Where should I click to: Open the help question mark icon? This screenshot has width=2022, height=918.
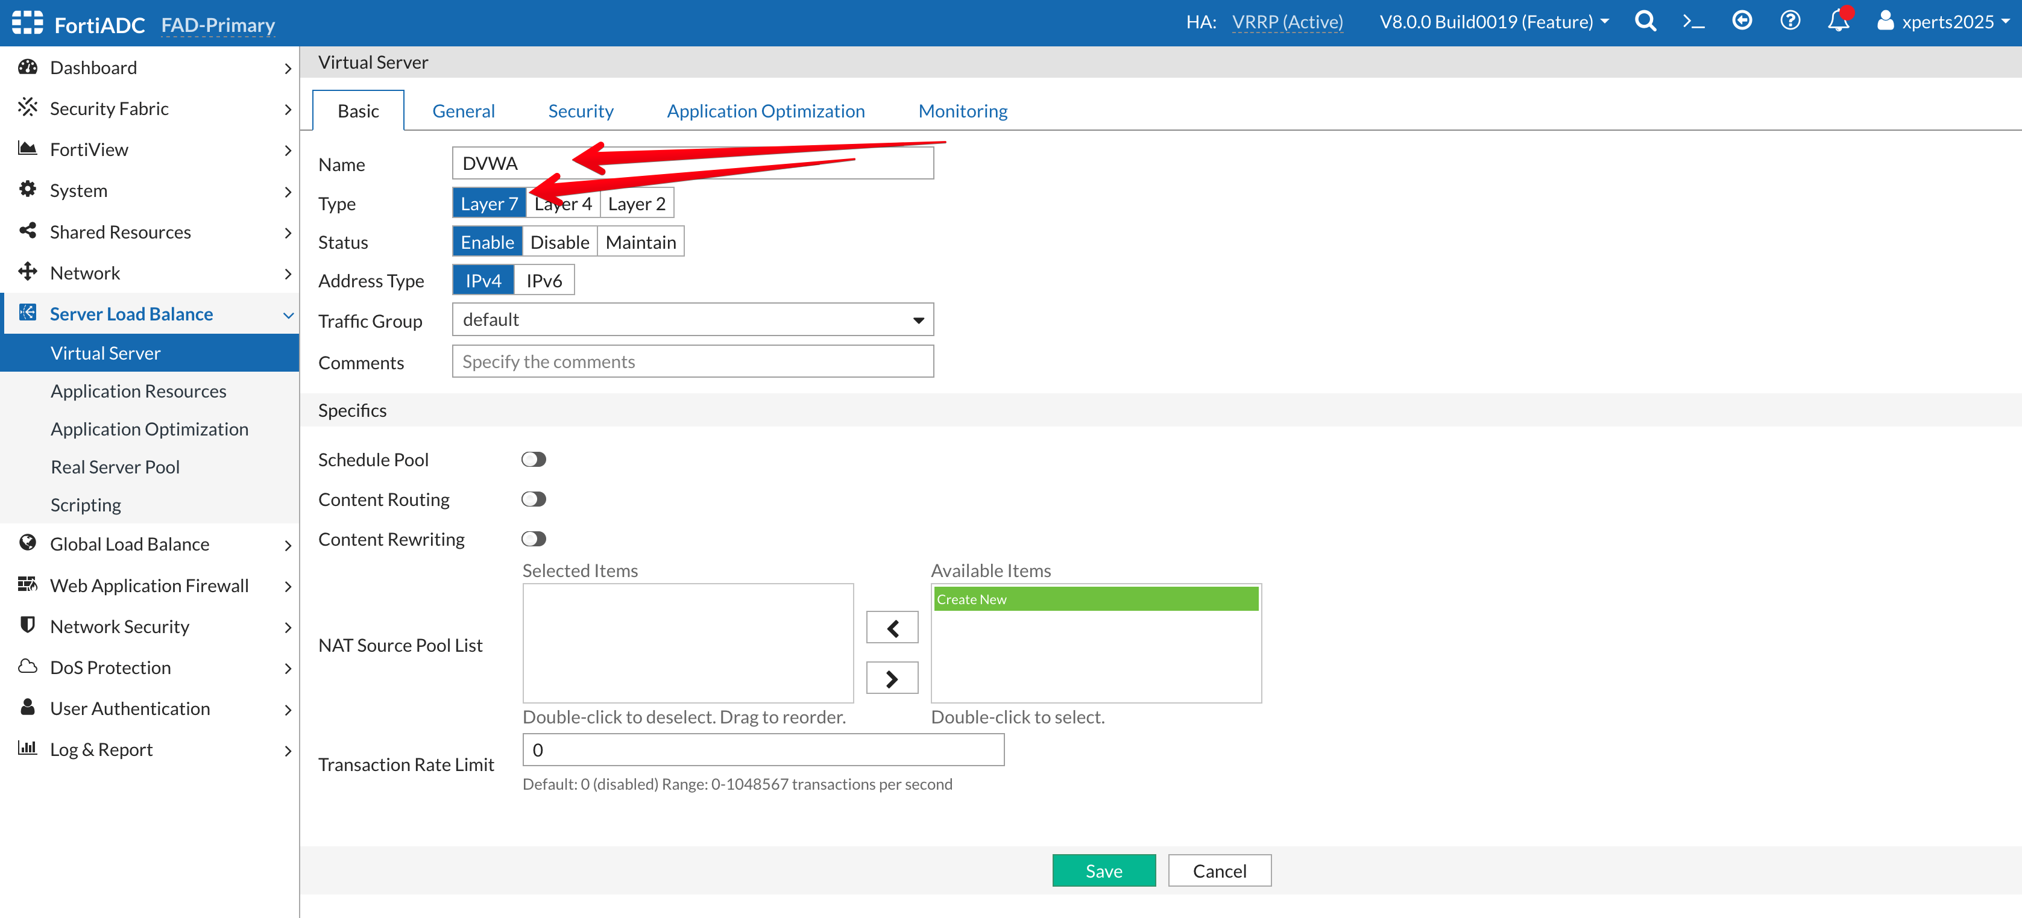pos(1790,21)
